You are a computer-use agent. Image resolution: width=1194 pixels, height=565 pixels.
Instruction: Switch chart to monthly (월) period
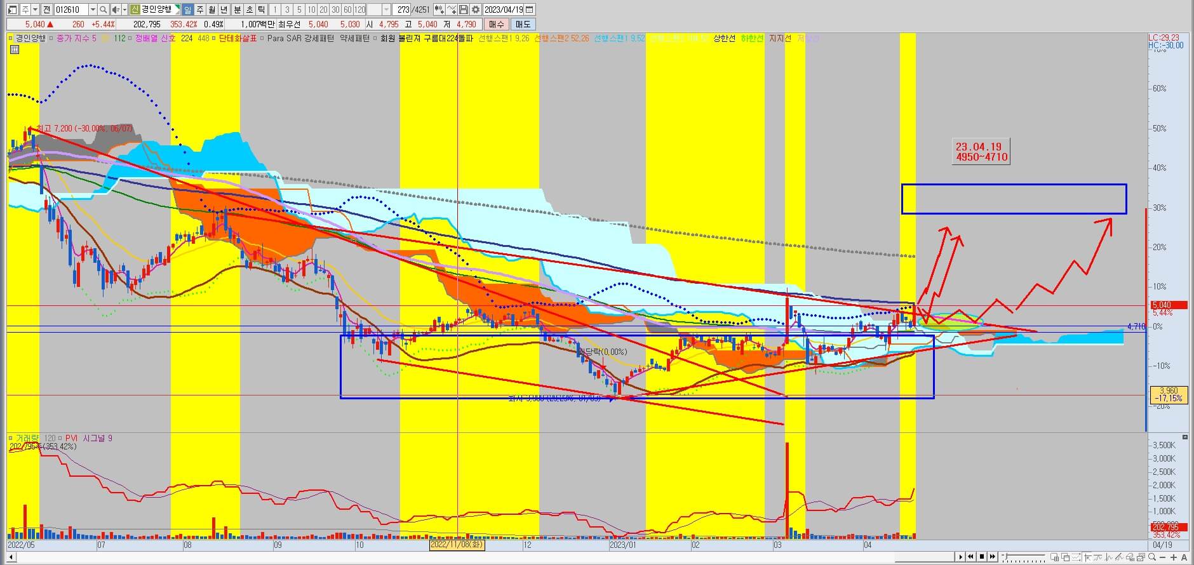coord(211,10)
